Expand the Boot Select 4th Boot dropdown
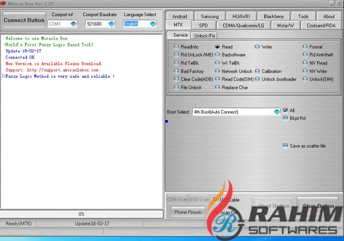The width and height of the screenshot is (344, 241). (277, 112)
